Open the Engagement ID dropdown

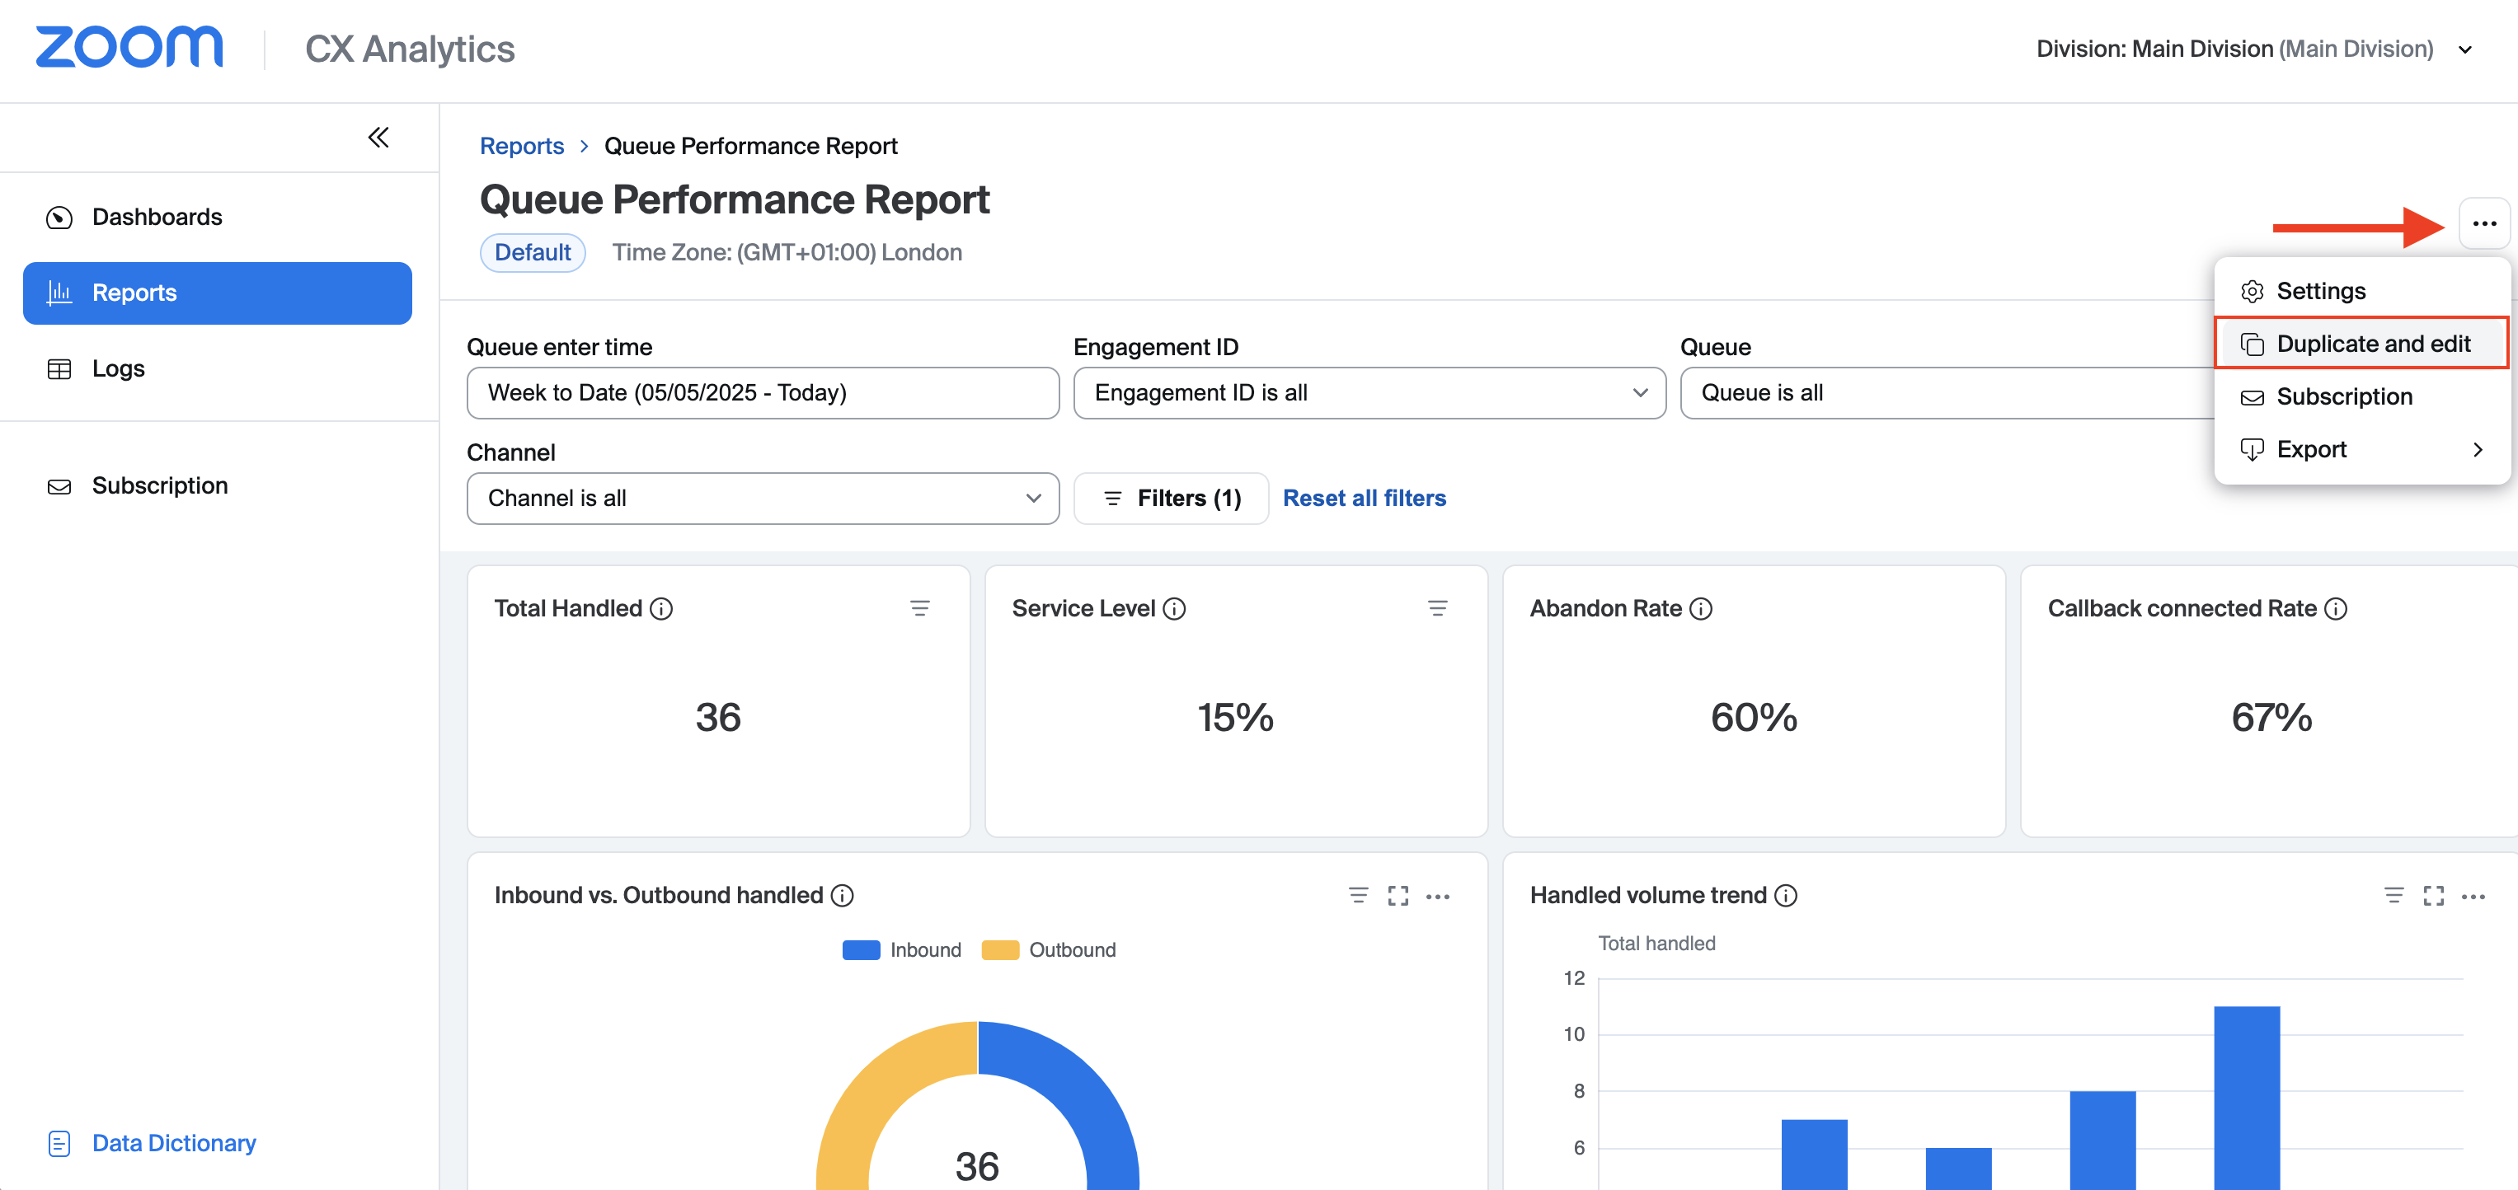[1369, 393]
